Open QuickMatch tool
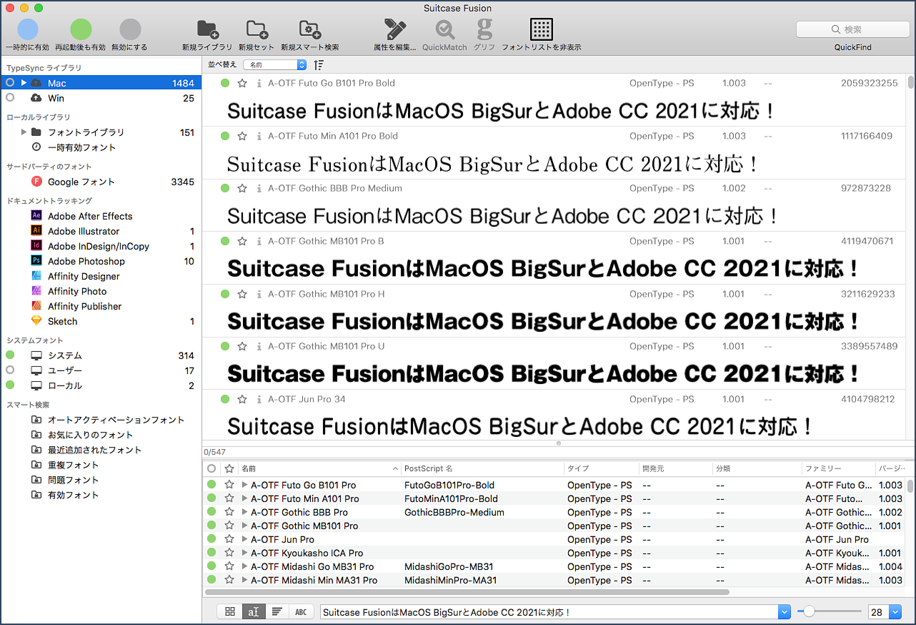Screen dimensions: 916x625 [x=444, y=29]
